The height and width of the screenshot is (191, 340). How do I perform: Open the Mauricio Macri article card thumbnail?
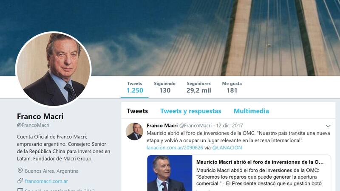tap(170, 173)
